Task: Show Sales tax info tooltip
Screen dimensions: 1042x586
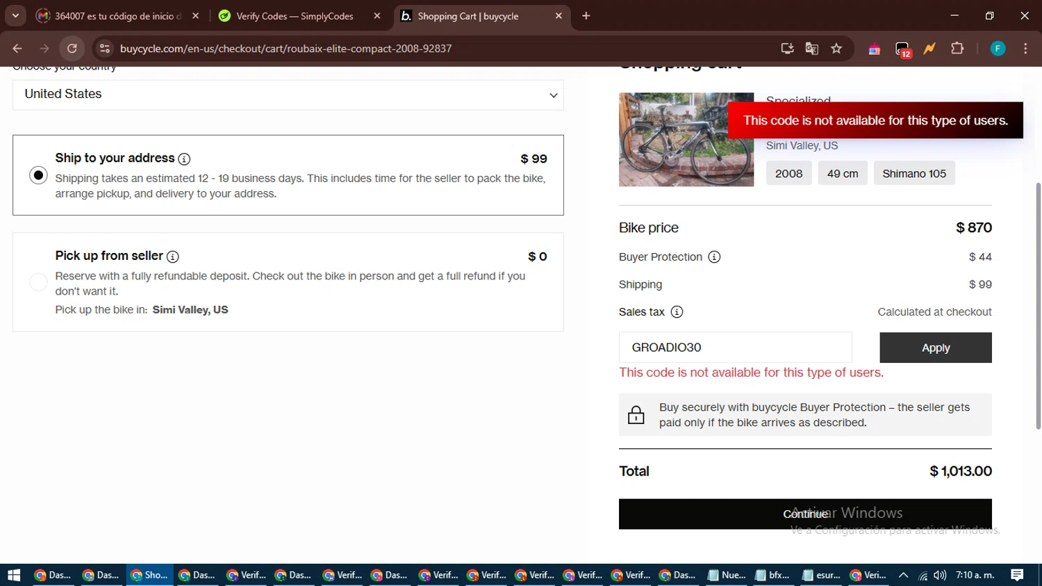Action: [677, 312]
